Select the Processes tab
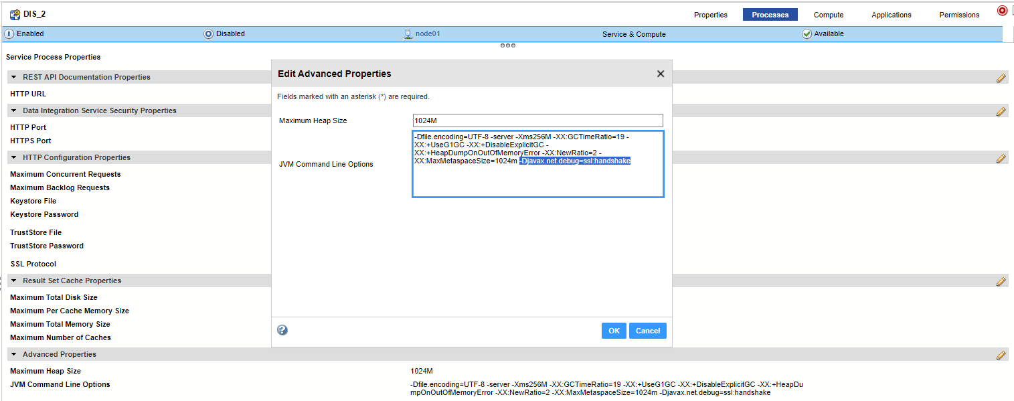The width and height of the screenshot is (1014, 401). (770, 15)
